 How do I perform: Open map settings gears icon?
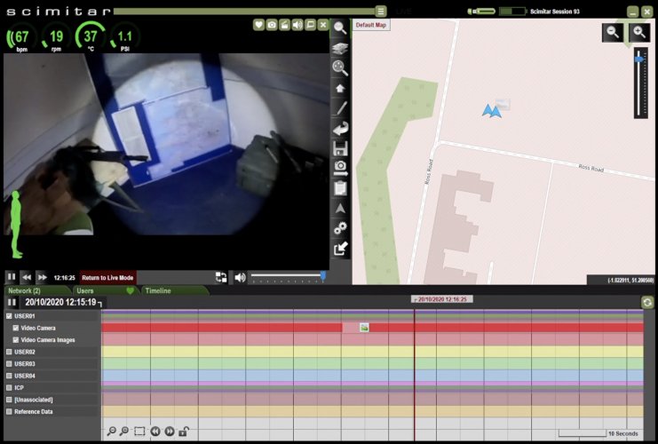[340, 228]
